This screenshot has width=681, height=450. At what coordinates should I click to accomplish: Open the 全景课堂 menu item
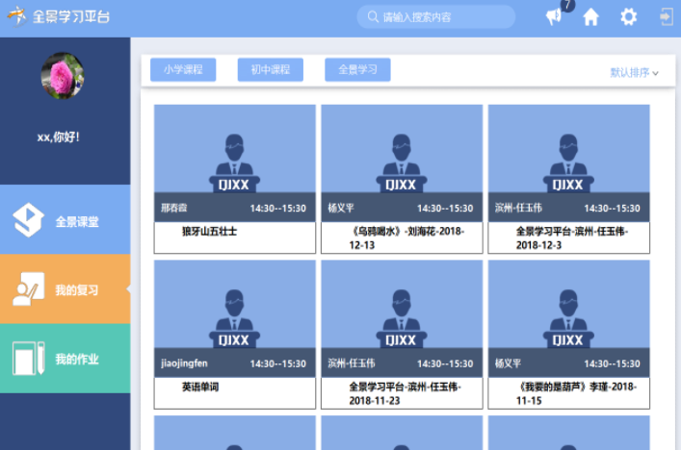[x=65, y=220]
